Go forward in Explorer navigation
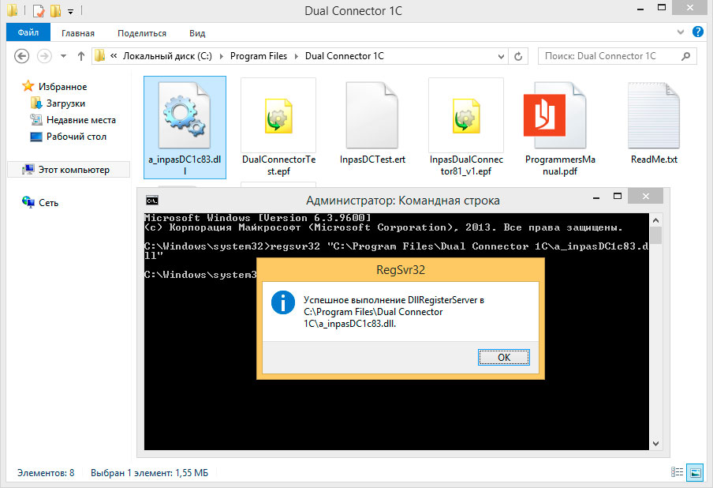Screen dimensions: 713x488 [44, 56]
